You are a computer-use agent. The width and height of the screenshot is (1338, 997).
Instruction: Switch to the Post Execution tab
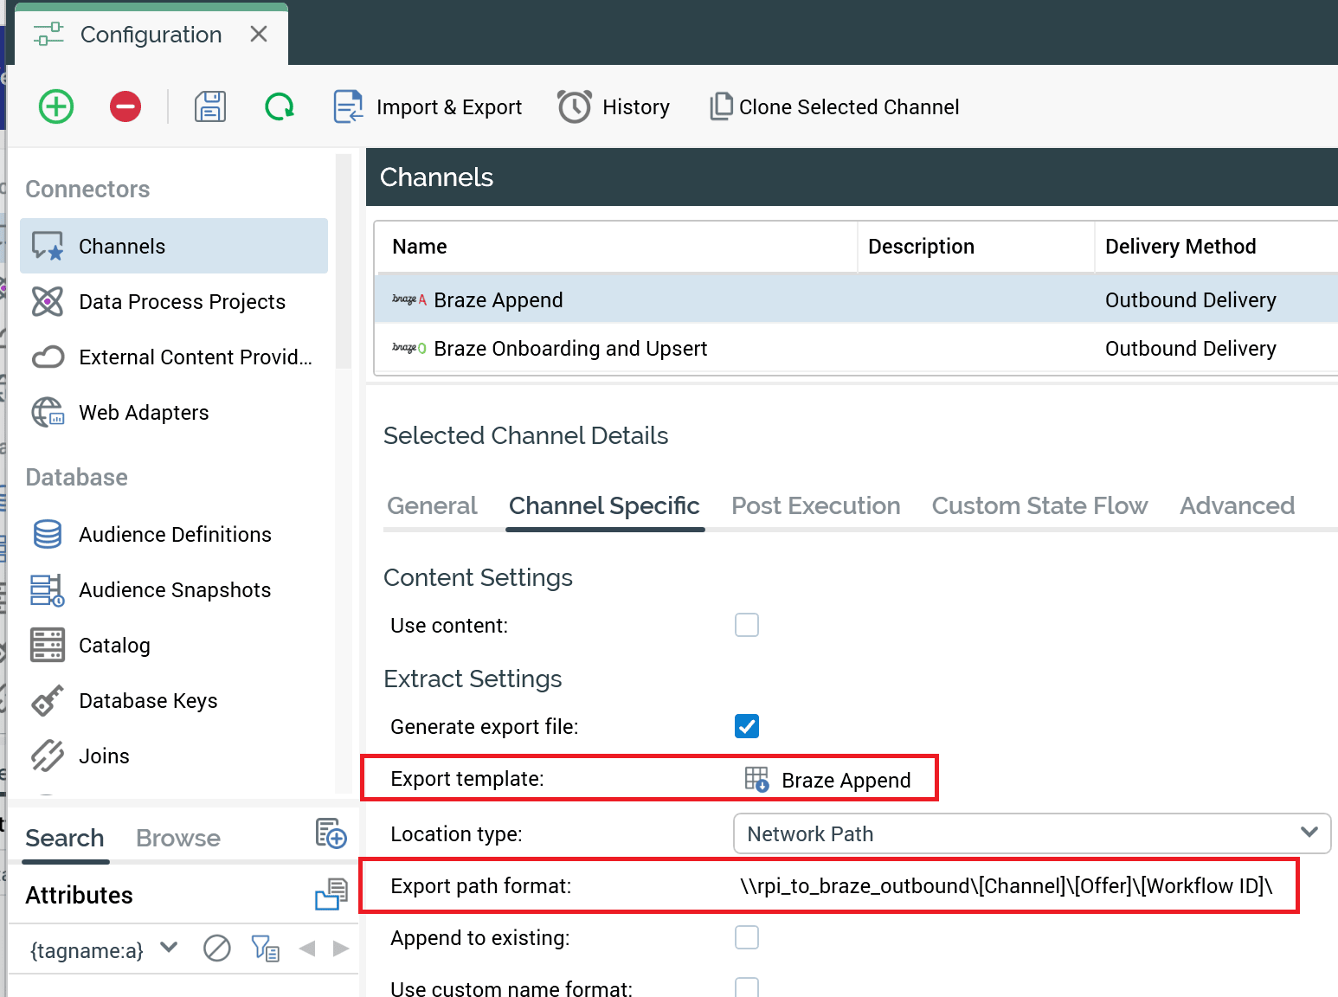tap(815, 505)
